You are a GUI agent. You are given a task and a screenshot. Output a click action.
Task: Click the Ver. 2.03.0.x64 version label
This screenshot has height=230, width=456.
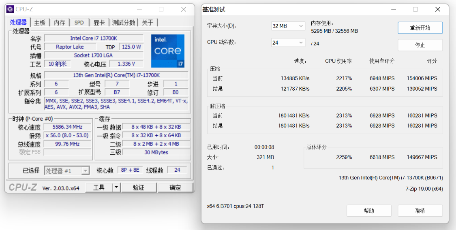[61, 188]
